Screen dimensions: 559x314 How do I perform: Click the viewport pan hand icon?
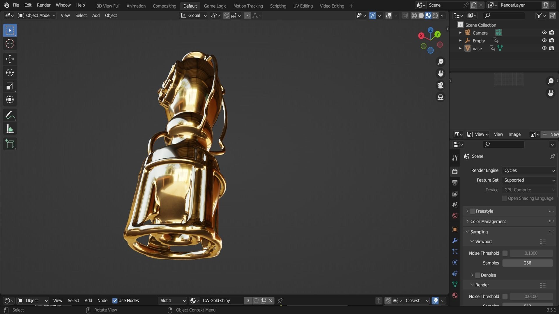(441, 73)
